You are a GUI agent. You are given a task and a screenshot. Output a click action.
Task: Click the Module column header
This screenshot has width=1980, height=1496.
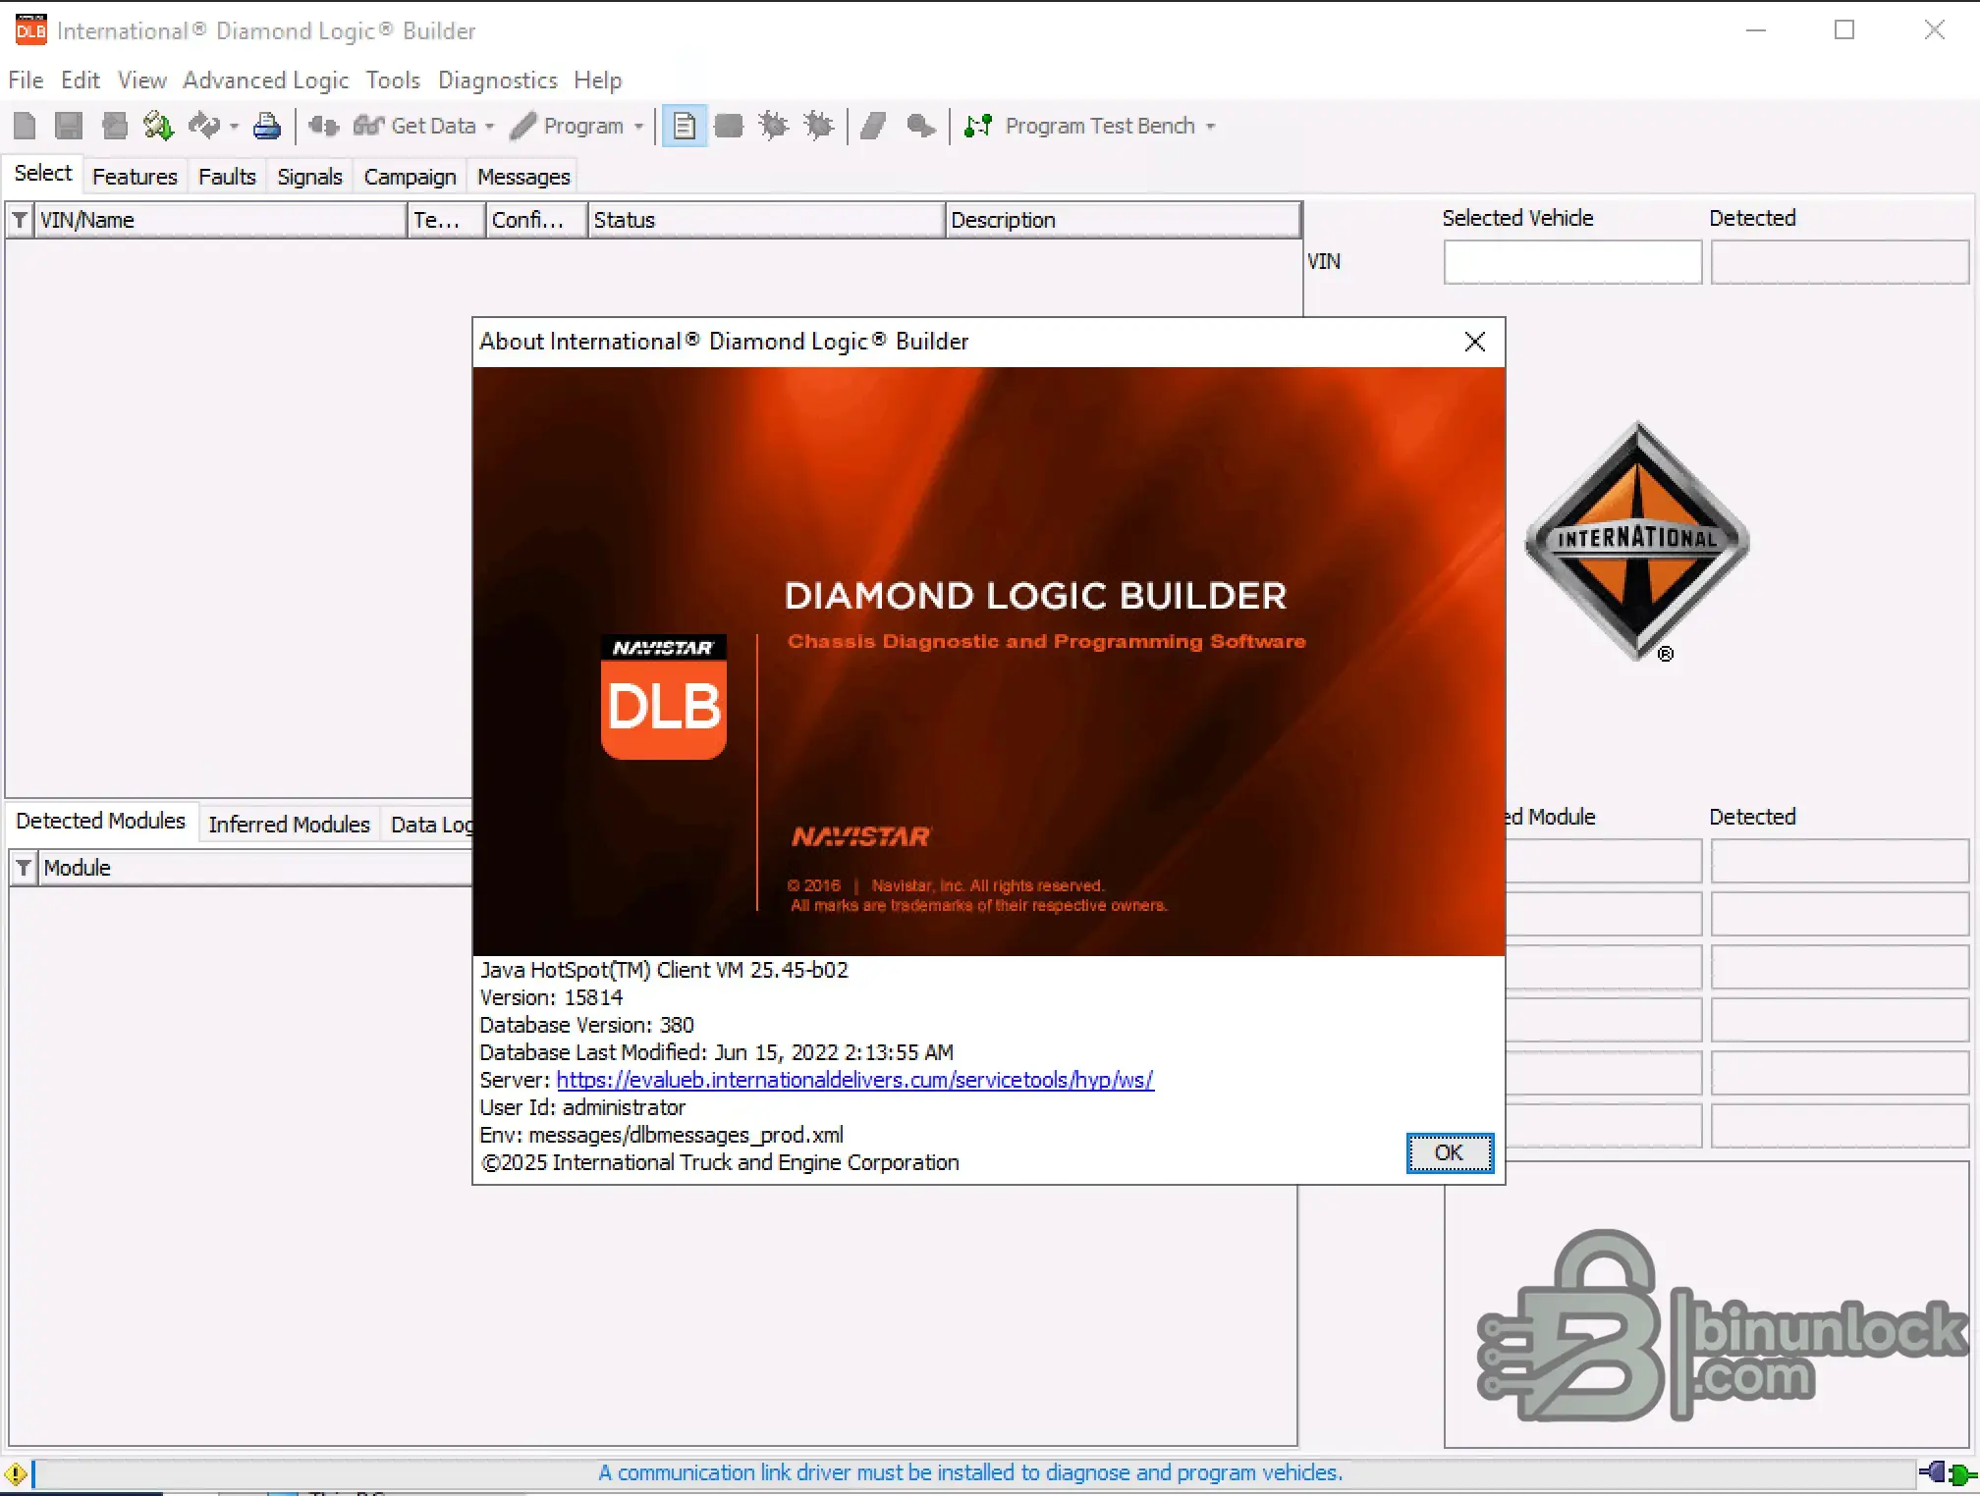click(255, 868)
